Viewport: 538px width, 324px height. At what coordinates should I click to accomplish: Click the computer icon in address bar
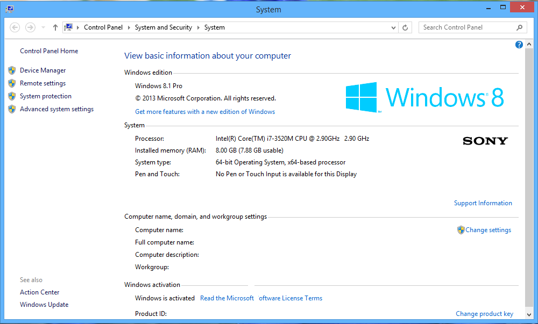point(69,27)
